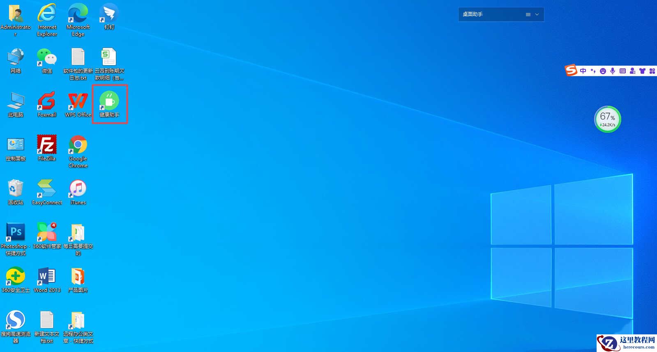The image size is (657, 352).
Task: Open the 远程办公类文章 folder shortcut
Action: pyautogui.click(x=78, y=320)
